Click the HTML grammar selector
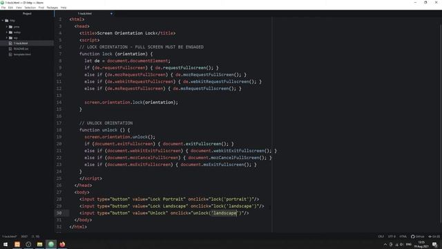Screen dimensions: 442x249 [x=403, y=237]
